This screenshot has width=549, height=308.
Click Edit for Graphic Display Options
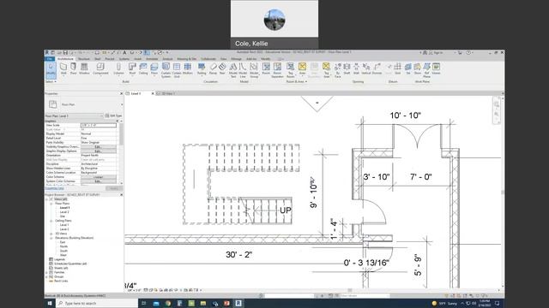[99, 151]
